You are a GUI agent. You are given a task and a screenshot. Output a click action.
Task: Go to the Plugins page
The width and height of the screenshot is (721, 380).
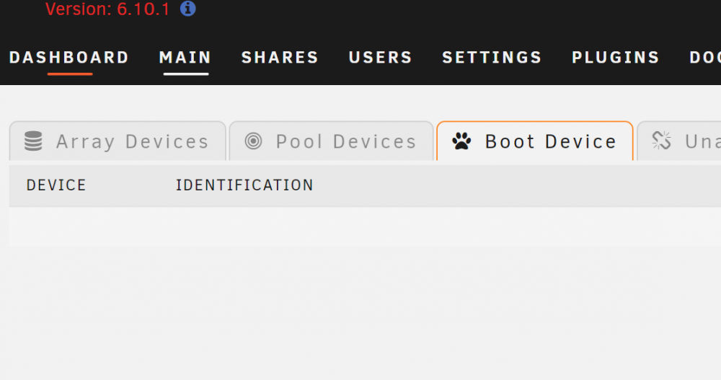pyautogui.click(x=616, y=58)
